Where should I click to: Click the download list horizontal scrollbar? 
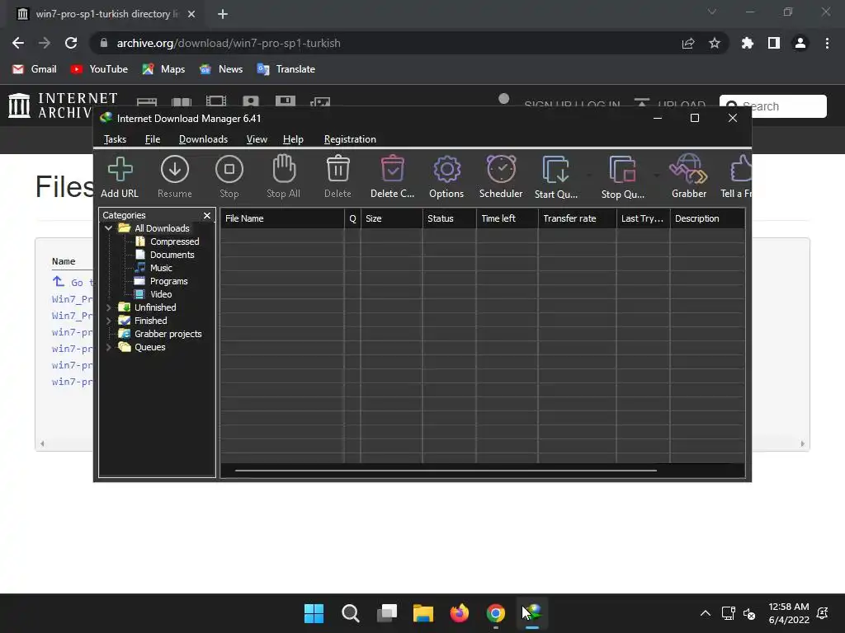point(446,471)
